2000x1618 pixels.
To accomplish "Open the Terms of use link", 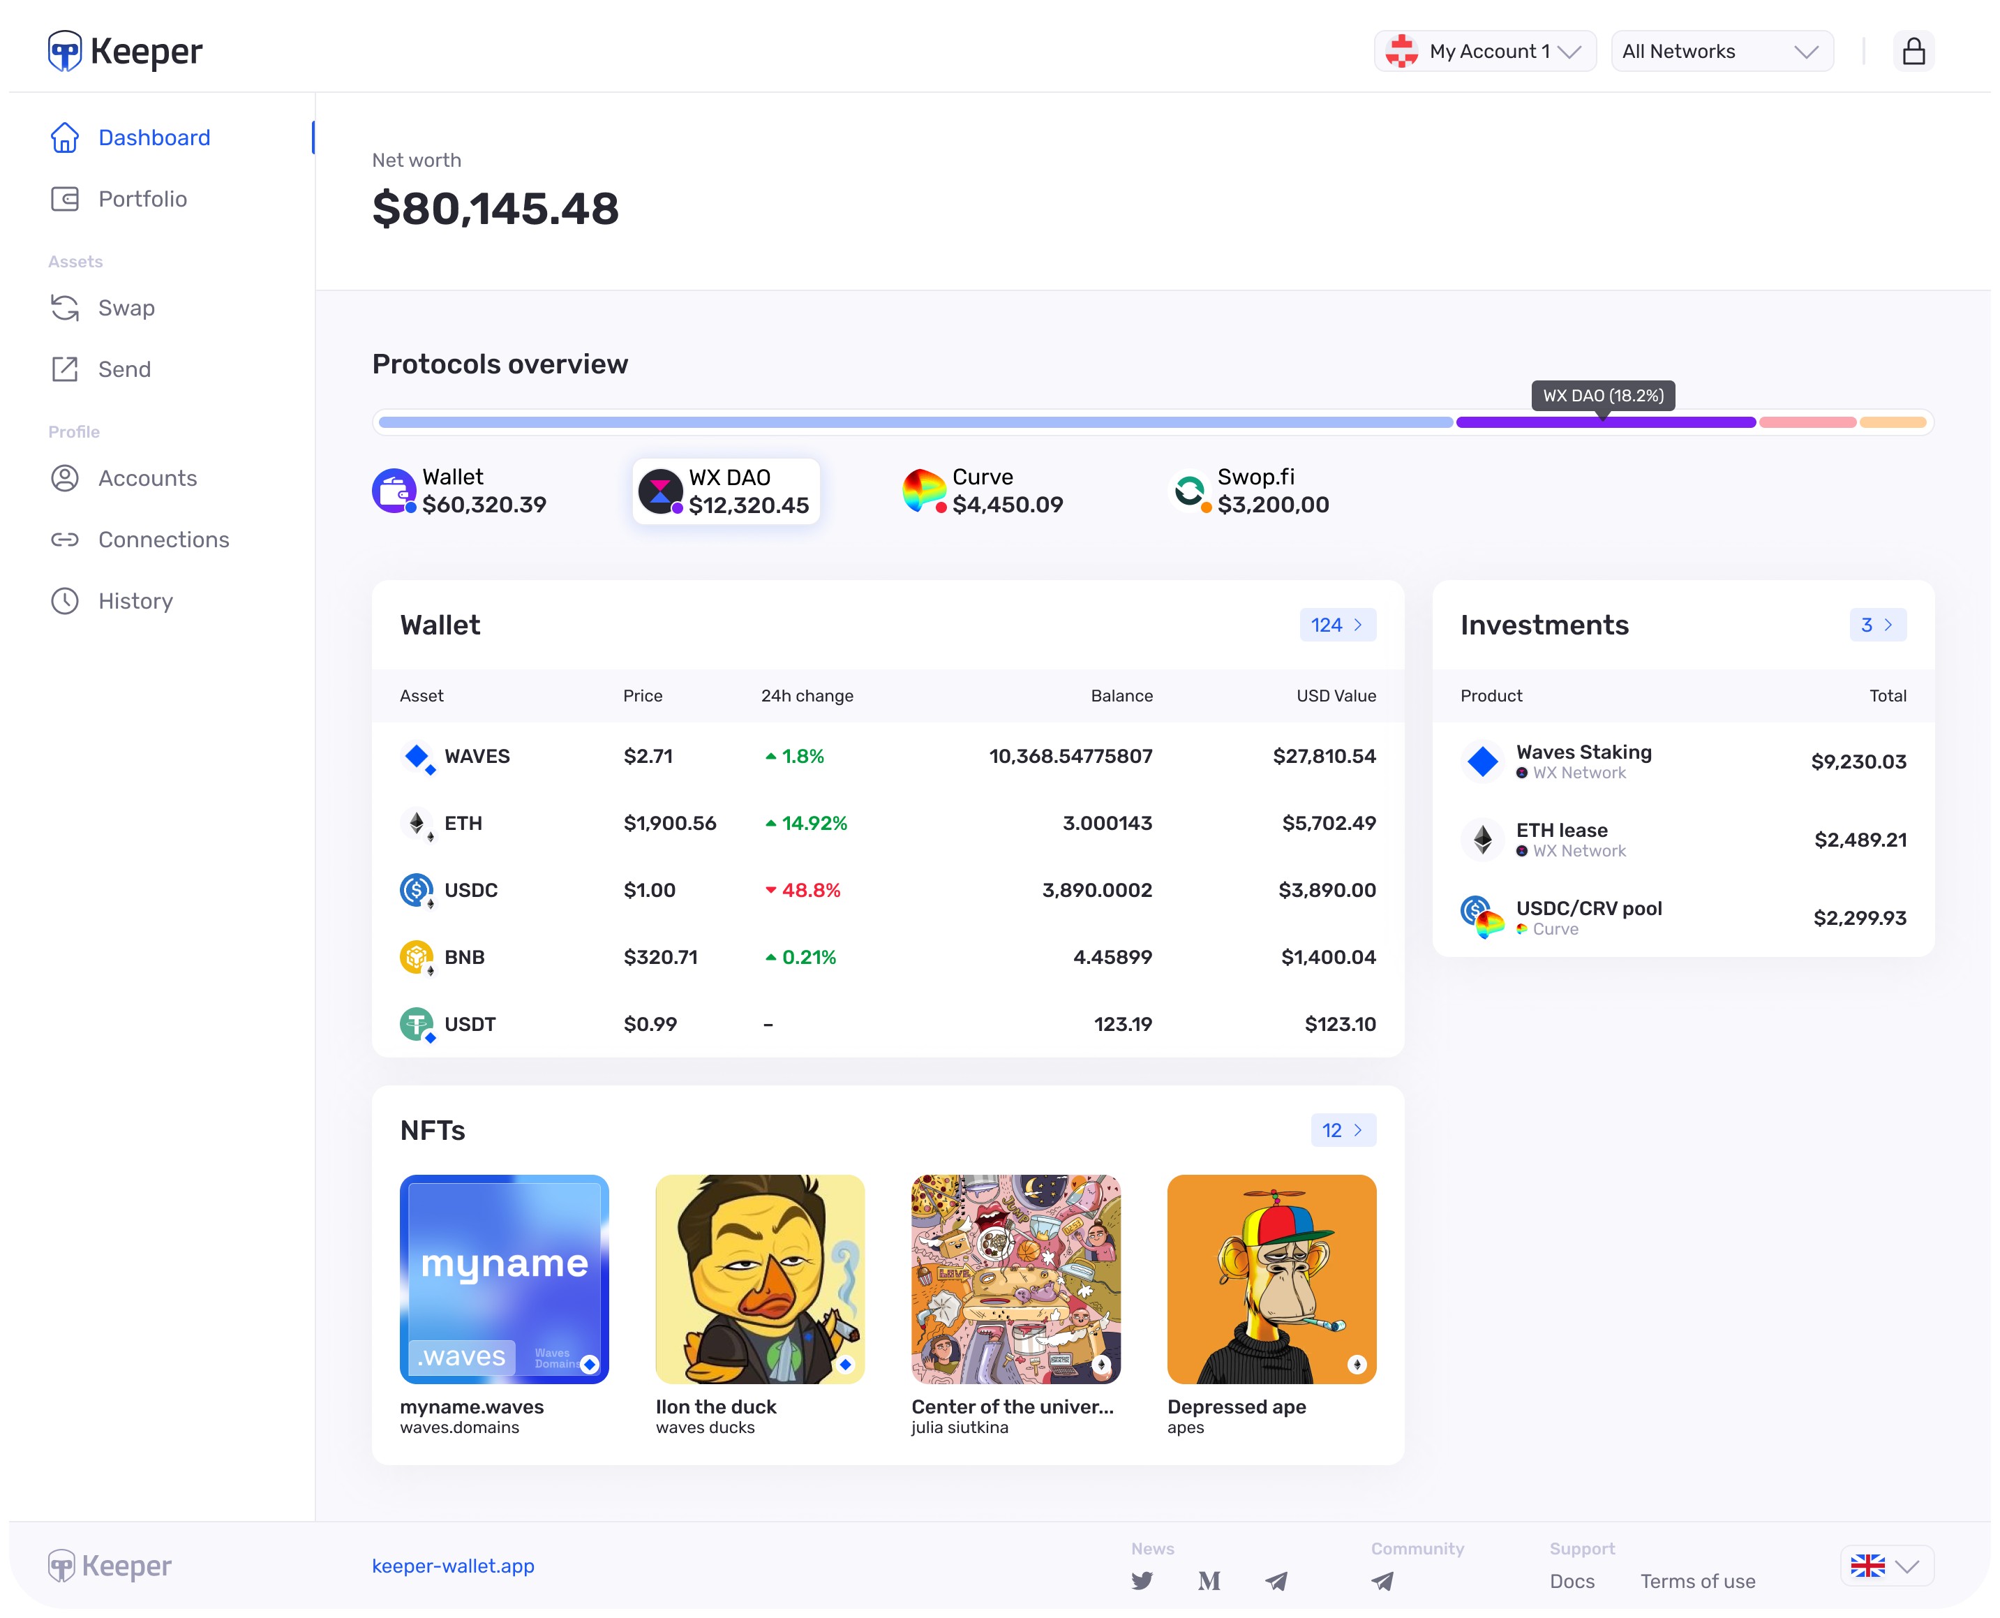I will tap(1697, 1581).
